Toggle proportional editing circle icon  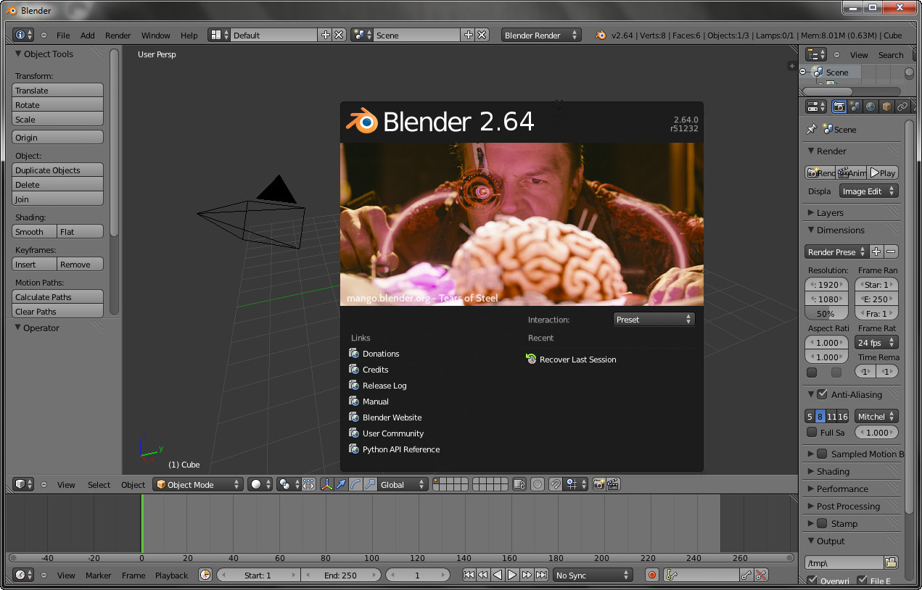(538, 484)
